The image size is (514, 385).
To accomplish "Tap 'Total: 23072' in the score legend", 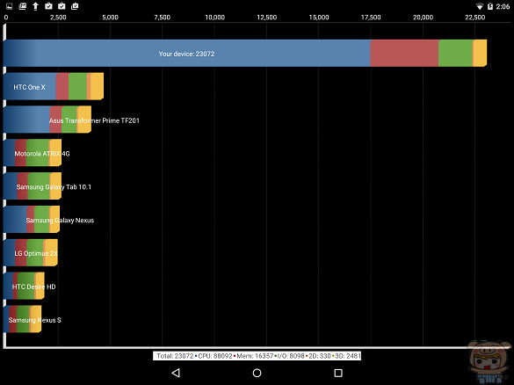I will (x=175, y=356).
